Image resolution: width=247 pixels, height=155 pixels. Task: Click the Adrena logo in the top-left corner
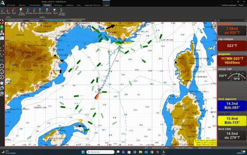[2, 3]
